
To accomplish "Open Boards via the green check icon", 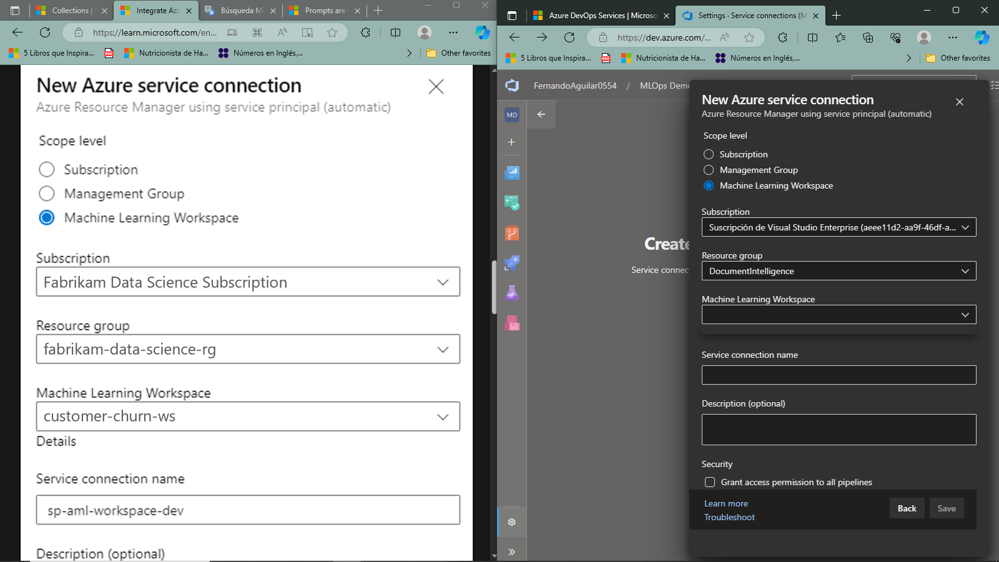I will [x=511, y=203].
